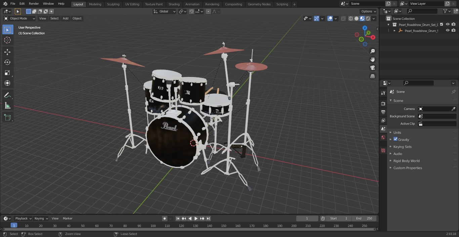
Task: Open the timeline Marker menu
Action: point(68,219)
